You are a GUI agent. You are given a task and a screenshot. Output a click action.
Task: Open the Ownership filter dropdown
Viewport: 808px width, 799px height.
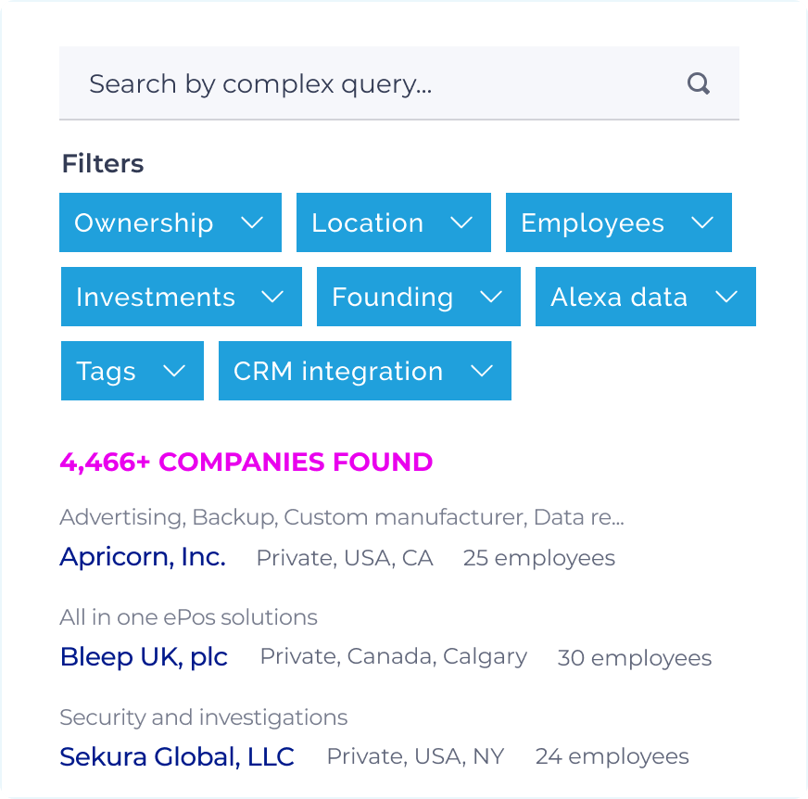coord(170,222)
